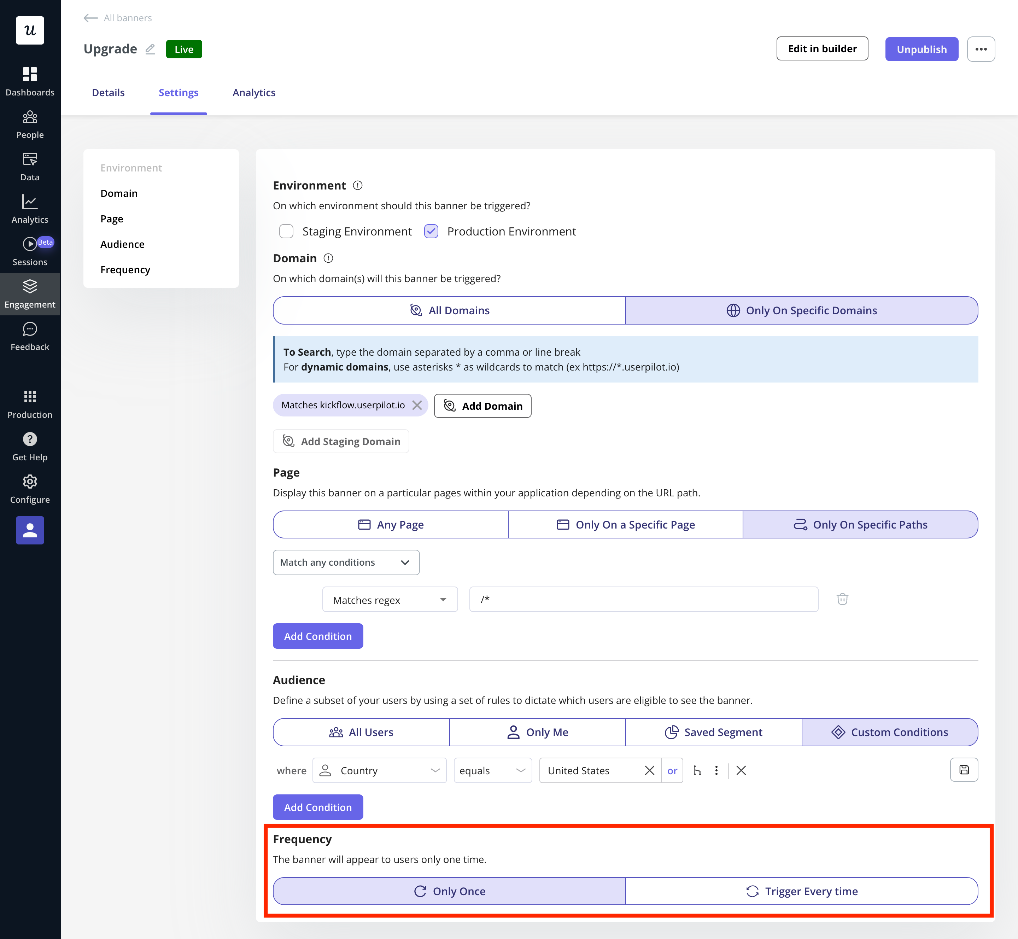Click the regex value input field
The height and width of the screenshot is (939, 1018).
point(643,600)
